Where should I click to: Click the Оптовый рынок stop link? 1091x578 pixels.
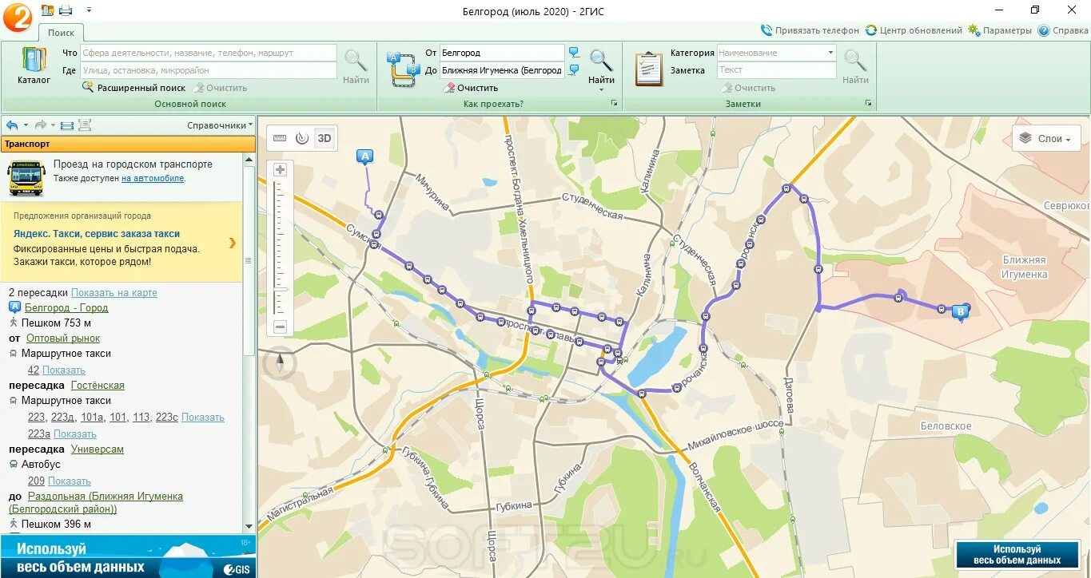pyautogui.click(x=63, y=338)
